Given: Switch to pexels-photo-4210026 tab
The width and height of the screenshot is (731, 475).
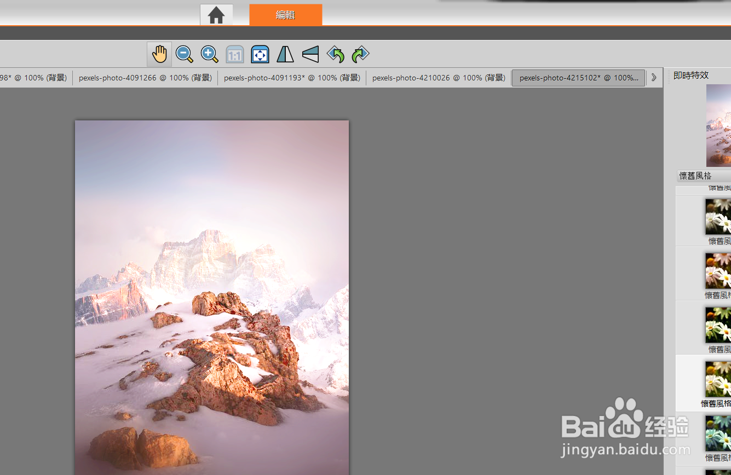Looking at the screenshot, I should pyautogui.click(x=439, y=78).
